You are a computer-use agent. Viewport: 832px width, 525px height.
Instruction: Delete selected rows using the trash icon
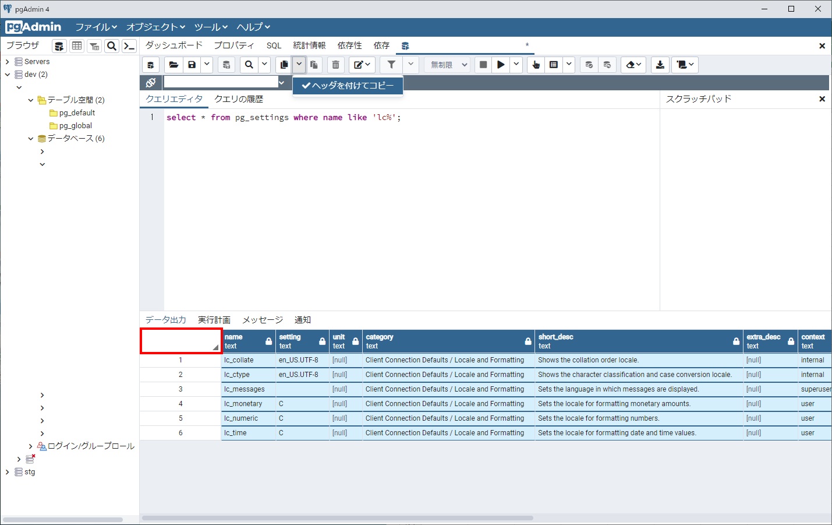click(x=335, y=64)
